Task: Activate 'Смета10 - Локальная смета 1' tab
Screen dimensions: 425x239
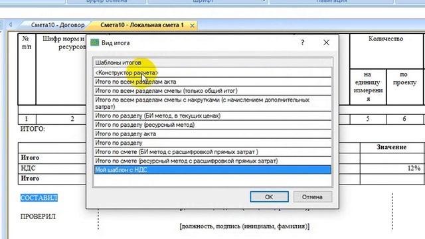Action: click(x=141, y=25)
